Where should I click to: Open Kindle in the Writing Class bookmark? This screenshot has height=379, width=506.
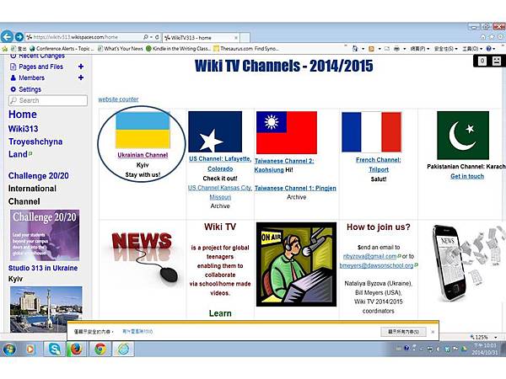(178, 49)
